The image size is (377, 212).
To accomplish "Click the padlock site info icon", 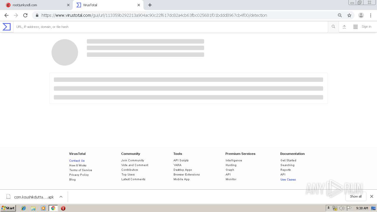I will pos(37,15).
